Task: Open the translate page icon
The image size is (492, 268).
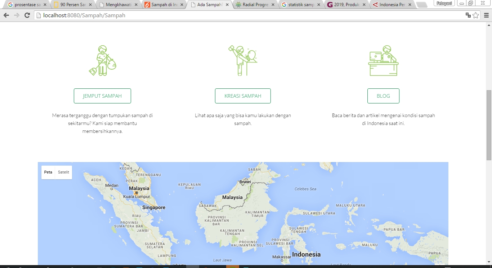Action: [468, 15]
